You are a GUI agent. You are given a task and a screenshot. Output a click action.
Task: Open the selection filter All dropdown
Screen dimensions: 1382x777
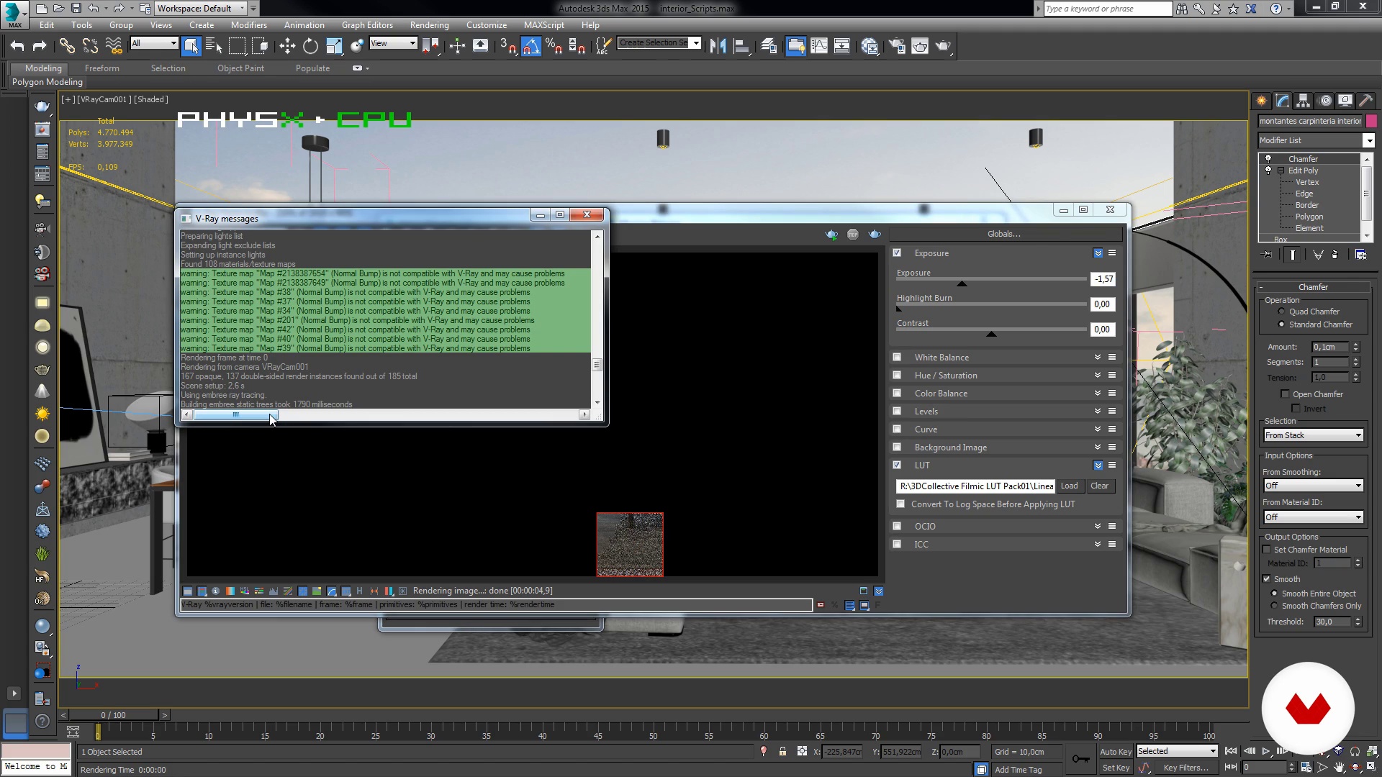[154, 44]
